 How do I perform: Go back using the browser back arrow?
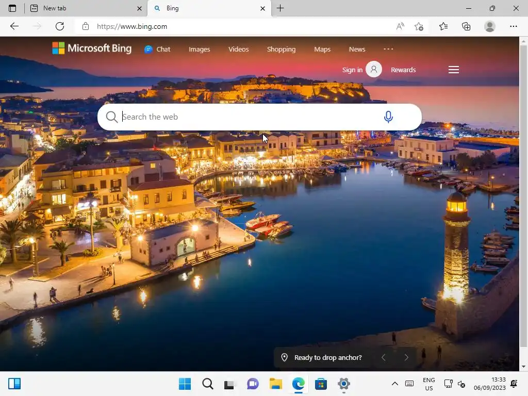[14, 26]
